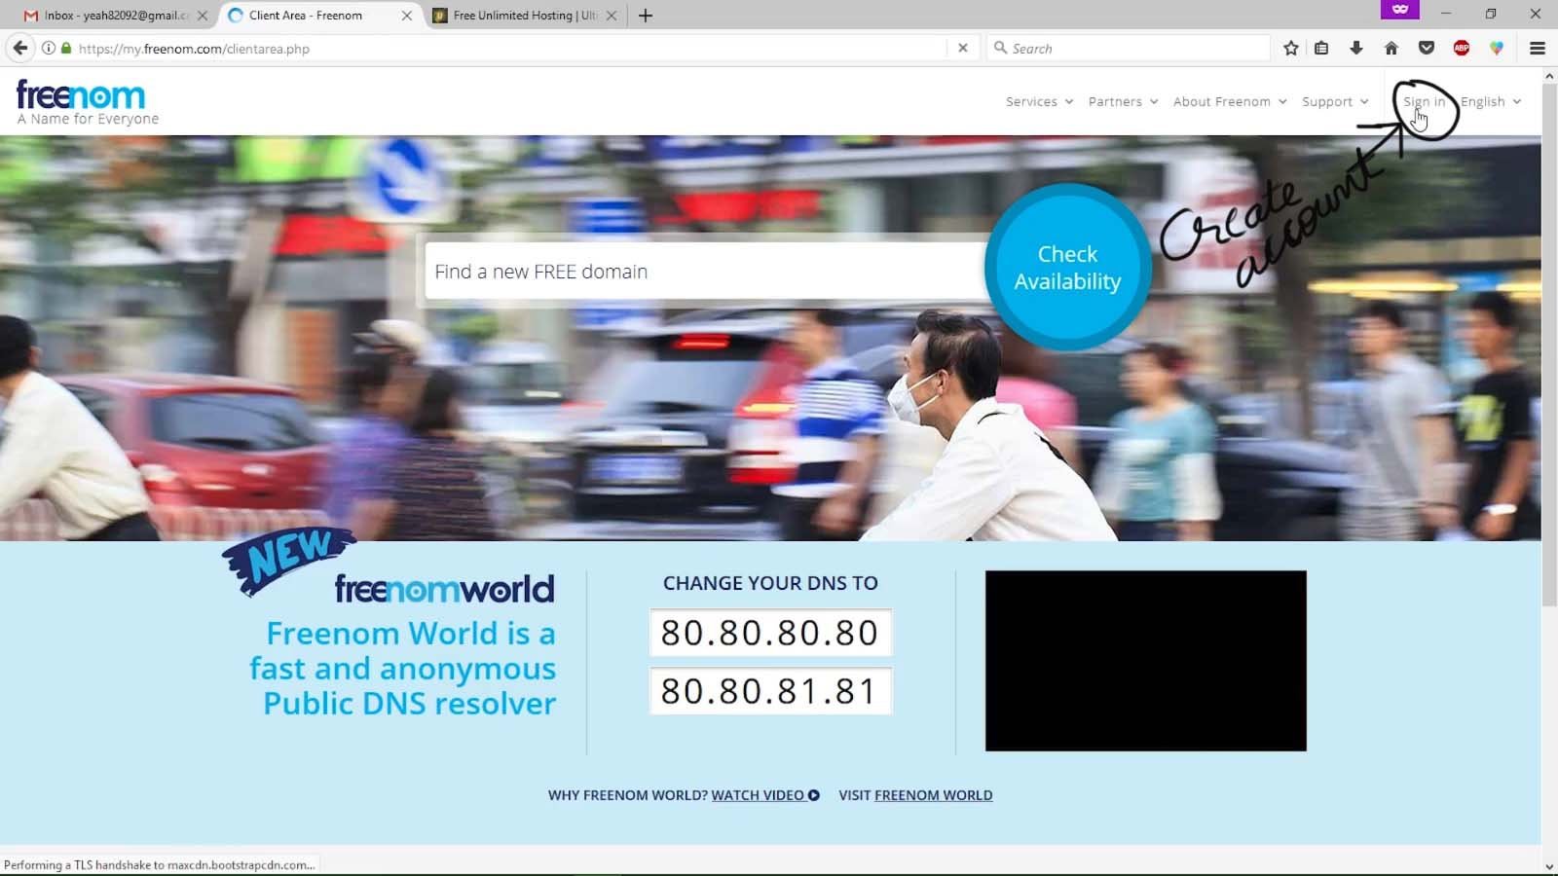Viewport: 1558px width, 876px height.
Task: Click the 80.80.81.81 DNS address
Action: click(x=770, y=691)
